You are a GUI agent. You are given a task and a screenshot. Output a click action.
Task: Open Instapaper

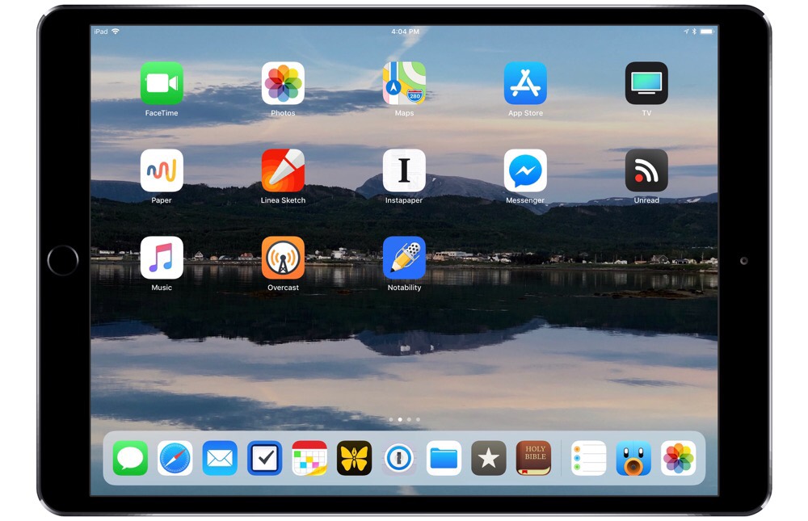click(404, 170)
